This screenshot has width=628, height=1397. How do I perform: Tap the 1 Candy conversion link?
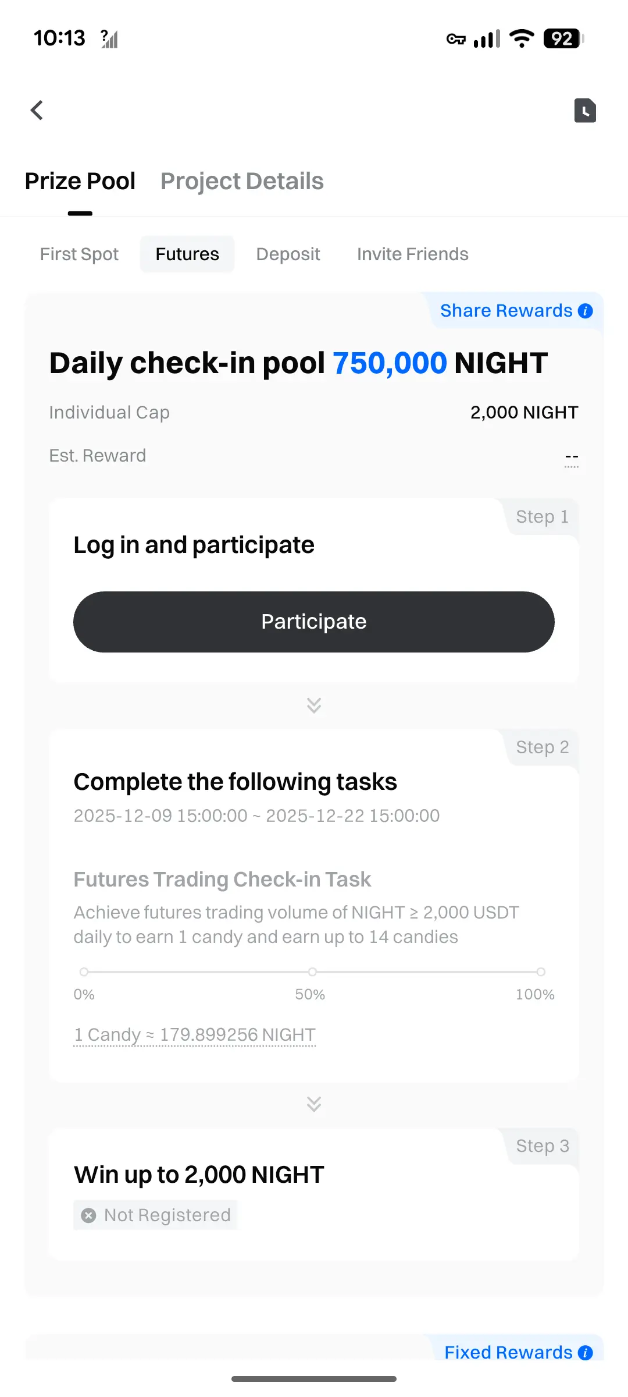click(195, 1035)
